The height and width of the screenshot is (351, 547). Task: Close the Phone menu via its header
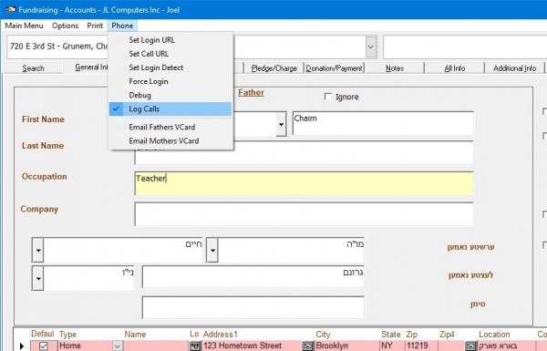pyautogui.click(x=122, y=26)
